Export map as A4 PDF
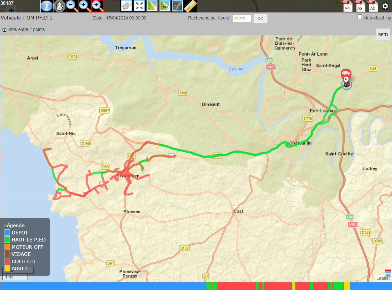Viewport: 392px width, 290px height. tap(347, 6)
